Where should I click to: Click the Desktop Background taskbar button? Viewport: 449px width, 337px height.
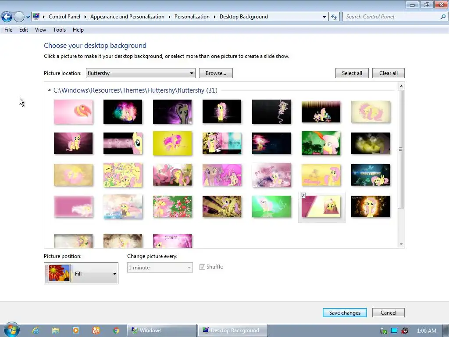click(233, 330)
